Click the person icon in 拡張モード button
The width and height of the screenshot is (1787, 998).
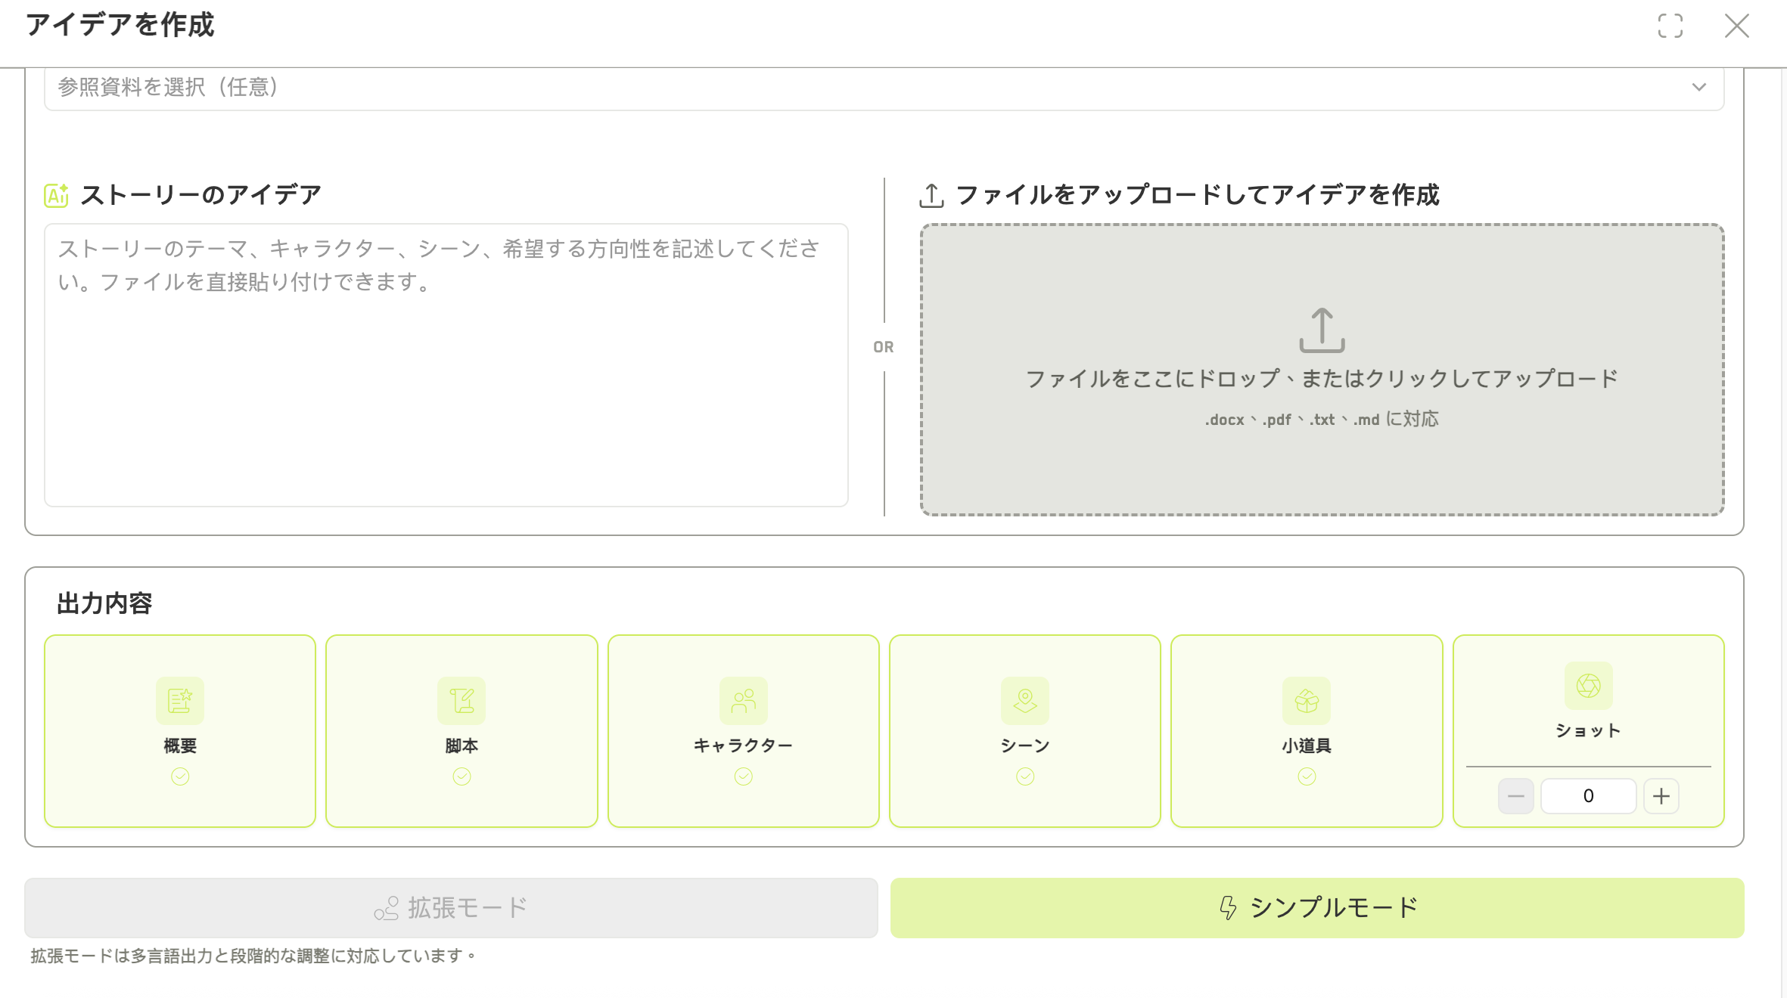click(x=387, y=908)
